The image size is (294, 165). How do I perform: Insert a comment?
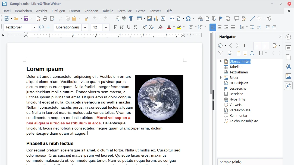[x=237, y=18]
